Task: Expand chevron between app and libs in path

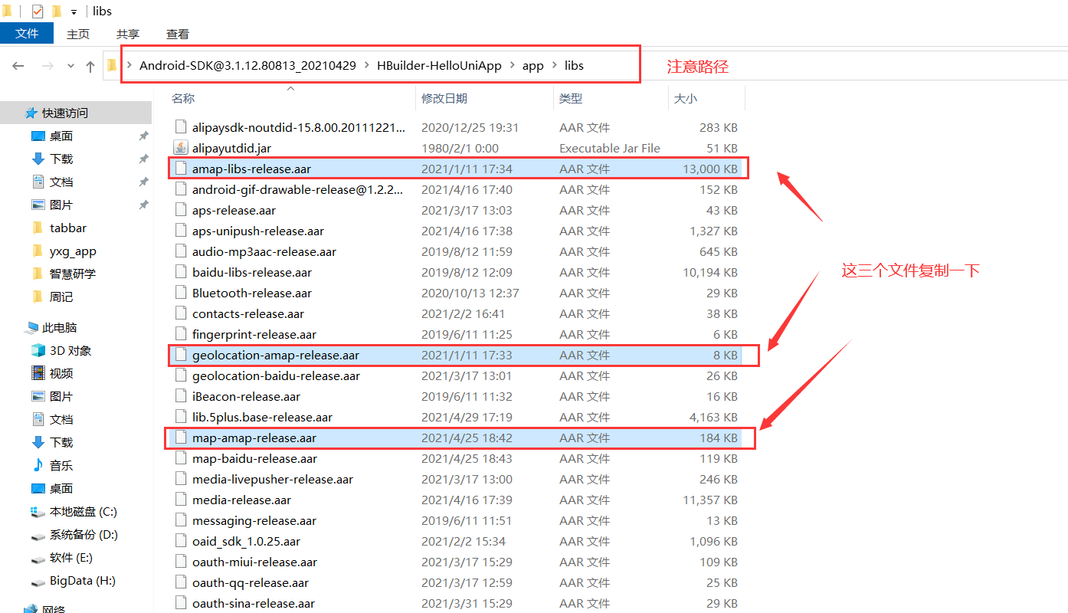Action: pyautogui.click(x=554, y=66)
